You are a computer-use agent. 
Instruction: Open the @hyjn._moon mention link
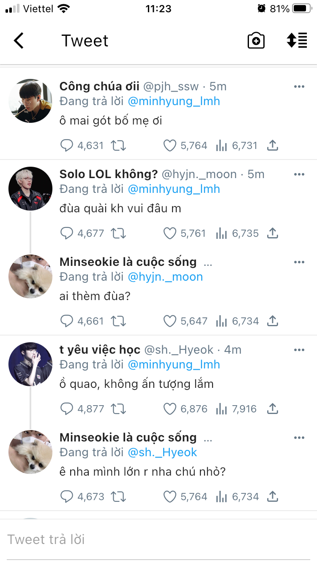[165, 277]
